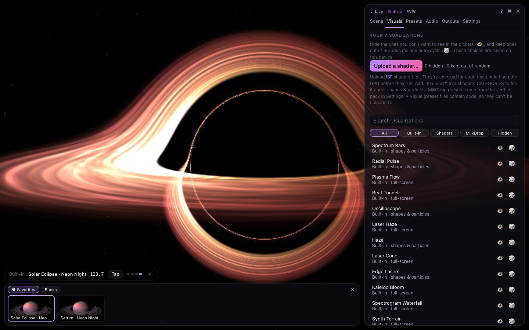
Task: Go to the Audio tab
Action: pyautogui.click(x=432, y=21)
